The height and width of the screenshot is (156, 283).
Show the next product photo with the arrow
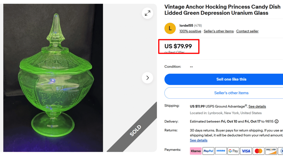[148, 78]
